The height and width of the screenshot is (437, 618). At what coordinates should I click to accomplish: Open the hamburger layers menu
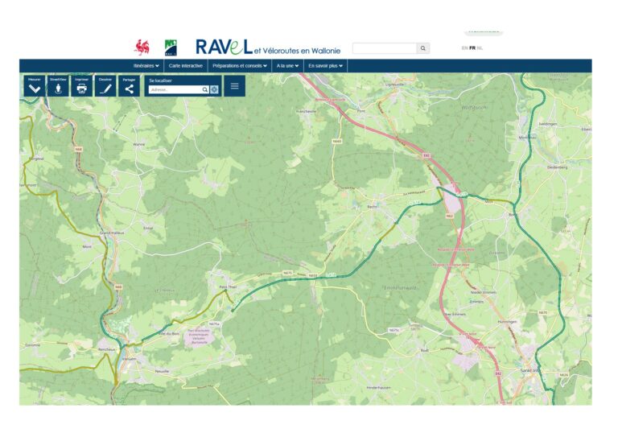click(x=234, y=85)
